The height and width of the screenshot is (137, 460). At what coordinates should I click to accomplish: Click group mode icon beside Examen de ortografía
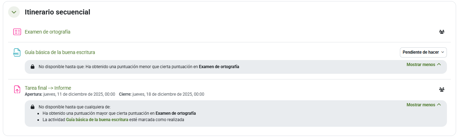[x=442, y=32]
